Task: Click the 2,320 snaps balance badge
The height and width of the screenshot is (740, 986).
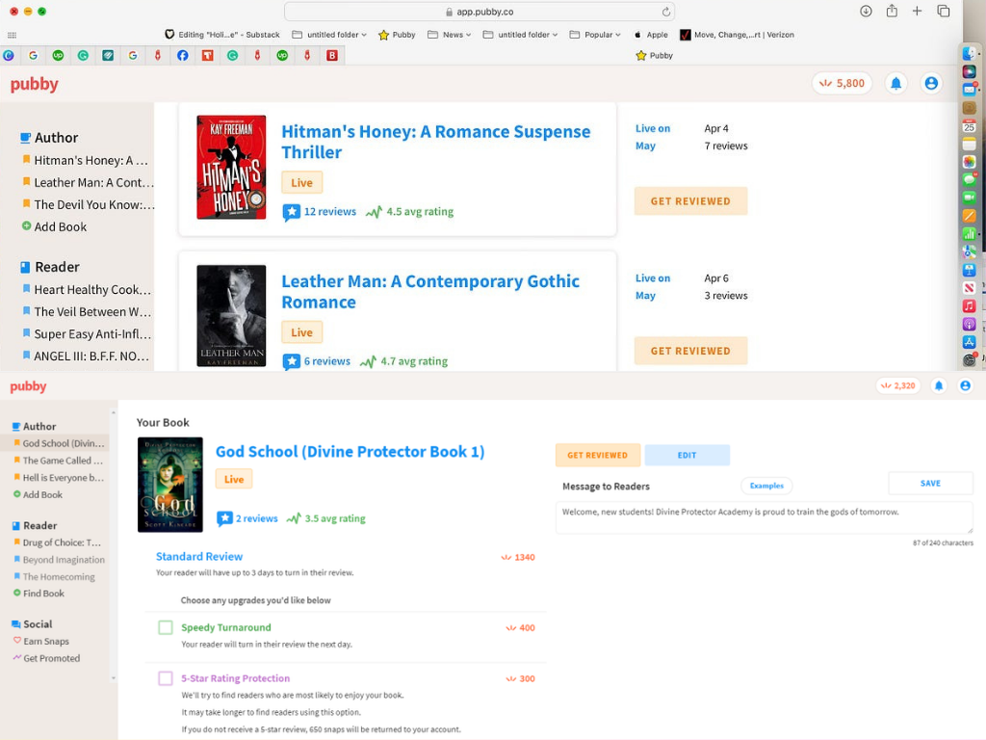Action: click(x=897, y=385)
